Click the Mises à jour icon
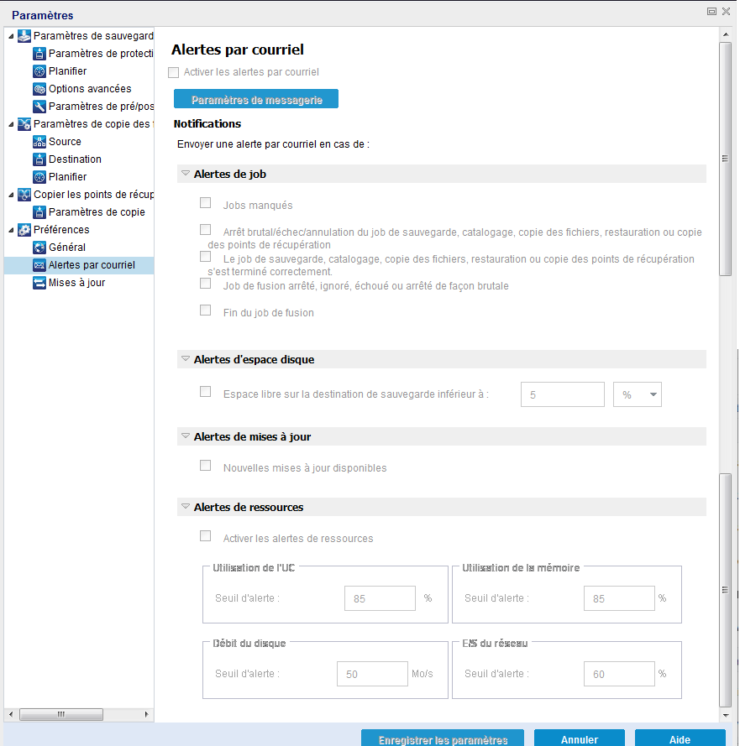The width and height of the screenshot is (740, 746). click(39, 283)
